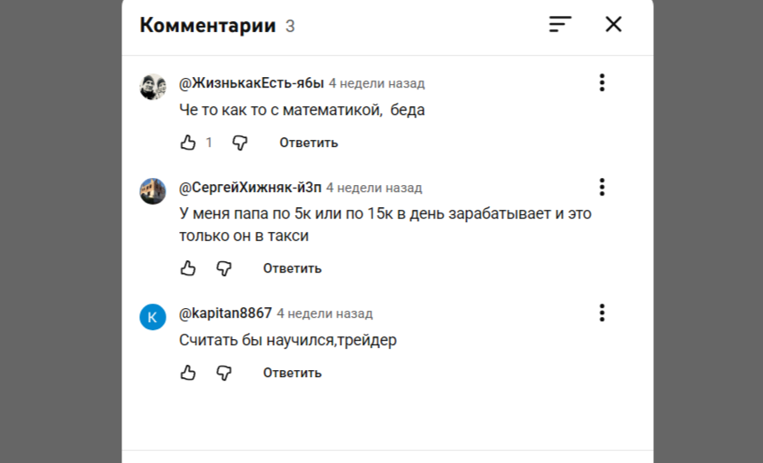Click the blue K avatar icon

[x=153, y=316]
